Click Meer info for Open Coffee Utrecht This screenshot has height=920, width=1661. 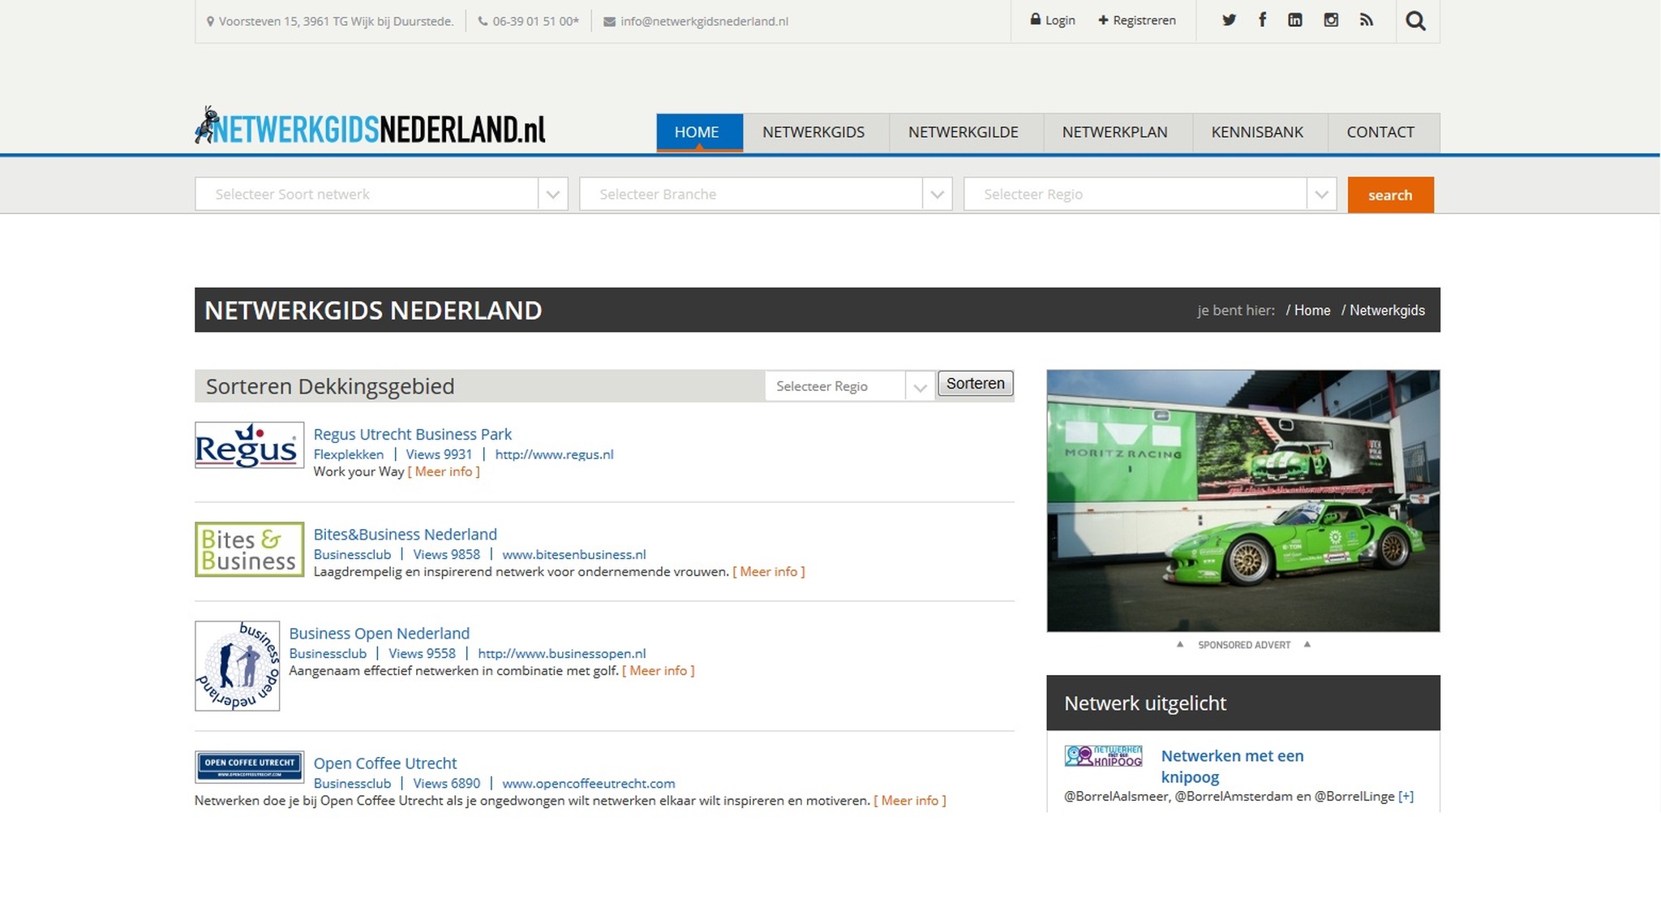[910, 801]
